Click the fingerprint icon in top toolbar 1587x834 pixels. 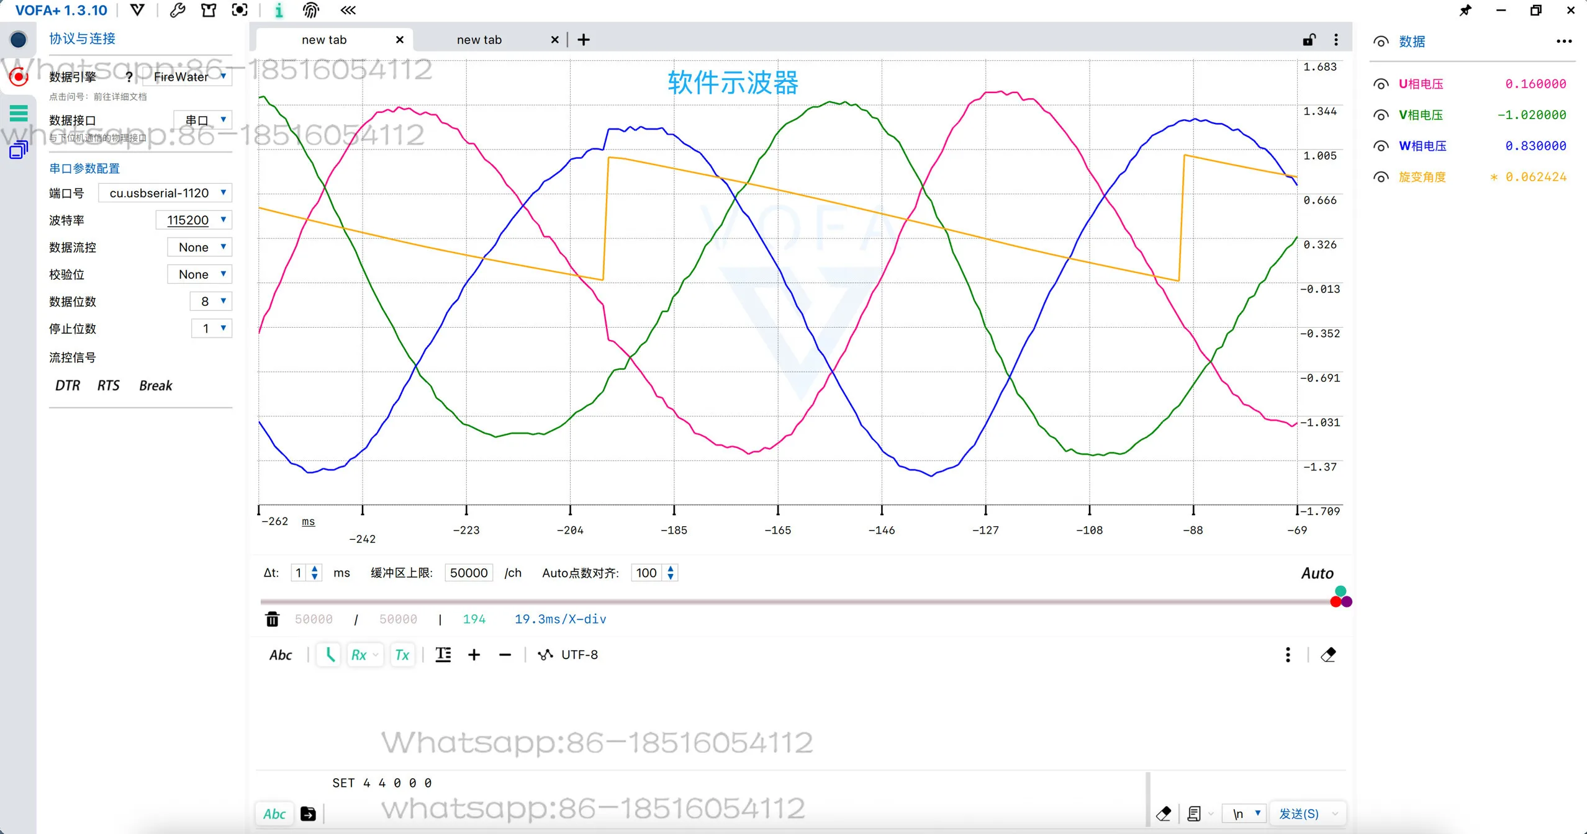(x=310, y=10)
